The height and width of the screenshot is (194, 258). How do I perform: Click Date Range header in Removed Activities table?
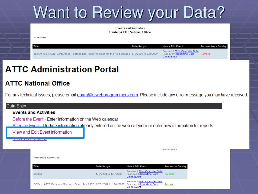103,166
